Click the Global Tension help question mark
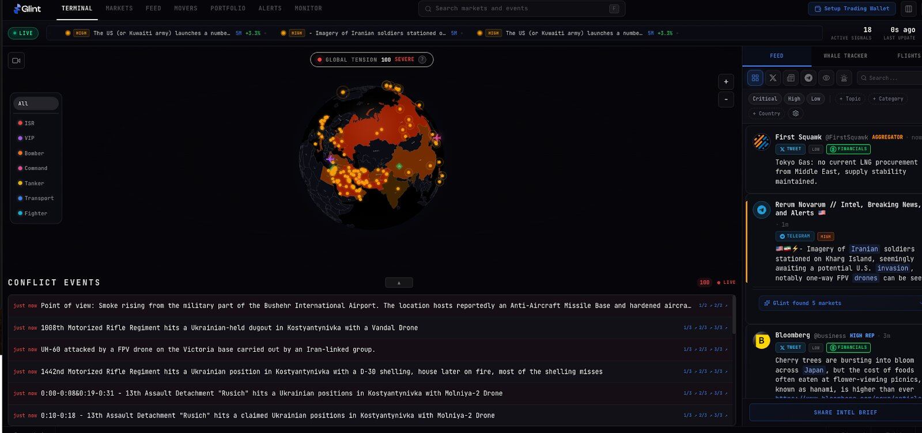 (422, 60)
